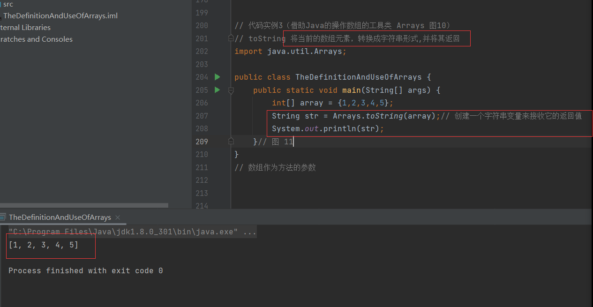The image size is (593, 307).
Task: Click the Arrays.toString(array) call in code
Action: tap(384, 116)
